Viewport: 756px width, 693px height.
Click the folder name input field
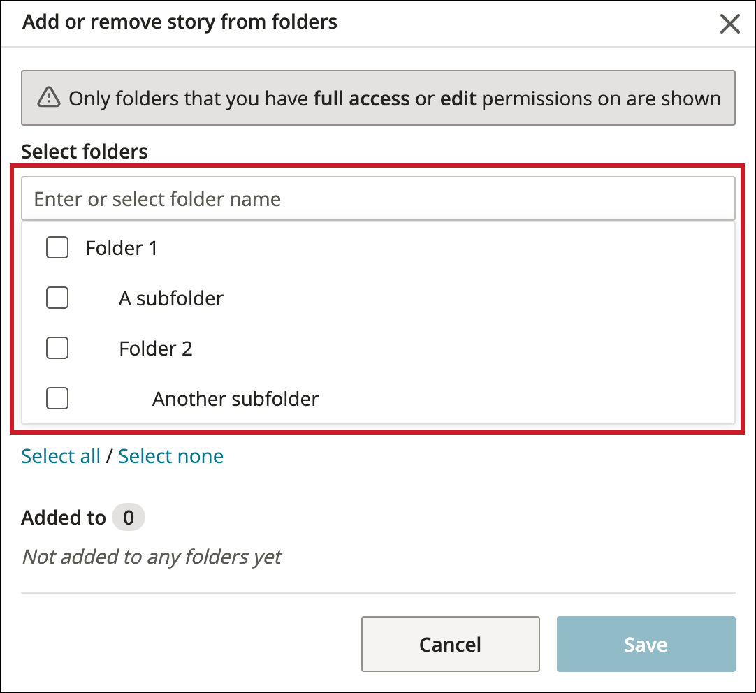(377, 198)
